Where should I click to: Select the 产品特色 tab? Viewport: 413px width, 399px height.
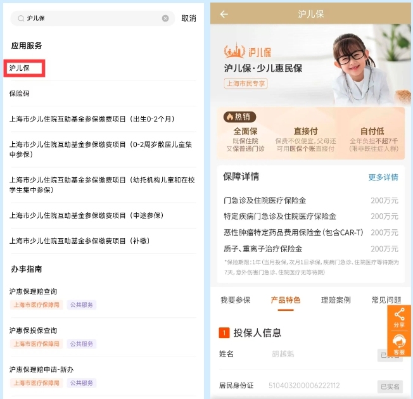[285, 300]
